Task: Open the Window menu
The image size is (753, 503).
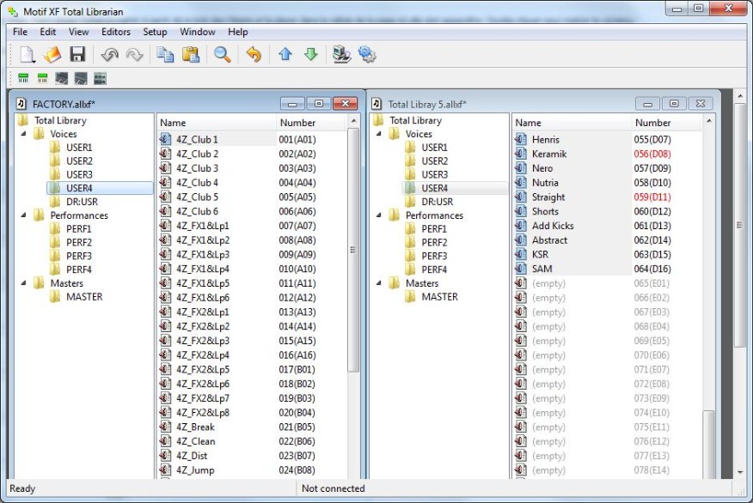Action: tap(198, 32)
